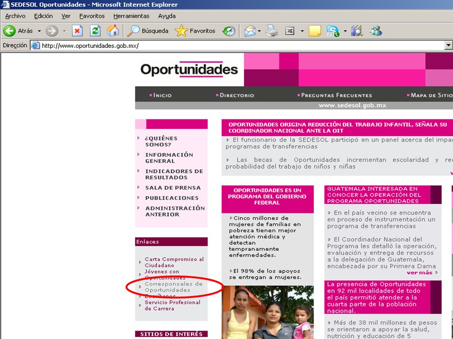Click the Messenger people icon
This screenshot has width=453, height=339.
(376, 31)
